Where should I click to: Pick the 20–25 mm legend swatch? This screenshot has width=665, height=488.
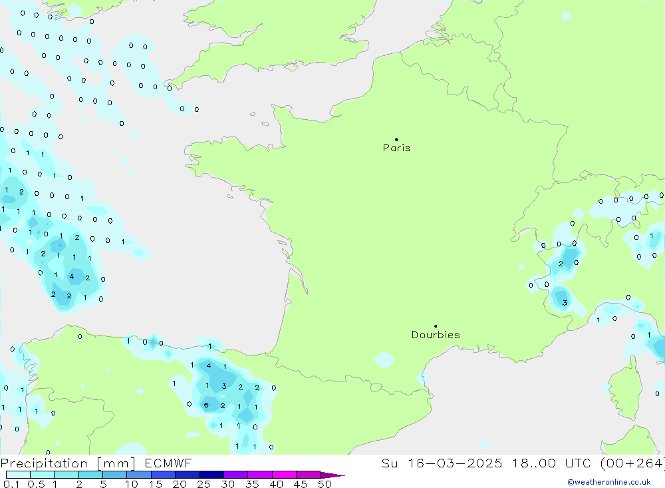[x=187, y=475]
